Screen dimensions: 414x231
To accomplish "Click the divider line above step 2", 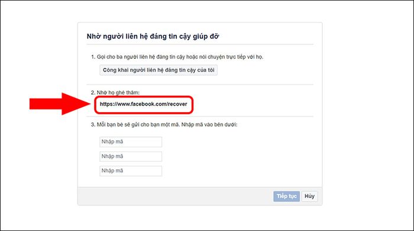I will pyautogui.click(x=200, y=84).
